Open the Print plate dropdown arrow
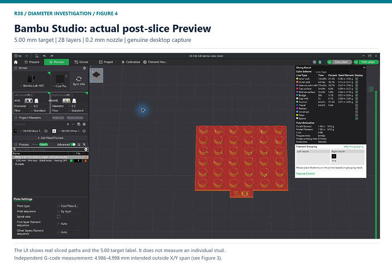This screenshot has width=392, height=269. [x=356, y=62]
